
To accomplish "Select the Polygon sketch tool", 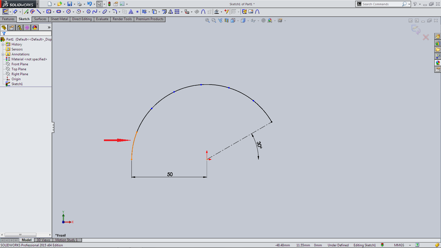I will (x=88, y=12).
